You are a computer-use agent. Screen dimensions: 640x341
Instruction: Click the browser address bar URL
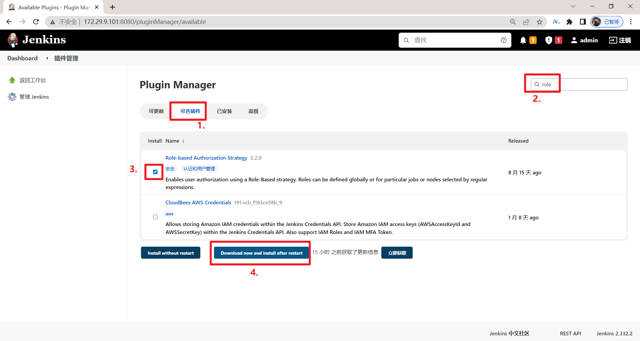click(145, 22)
